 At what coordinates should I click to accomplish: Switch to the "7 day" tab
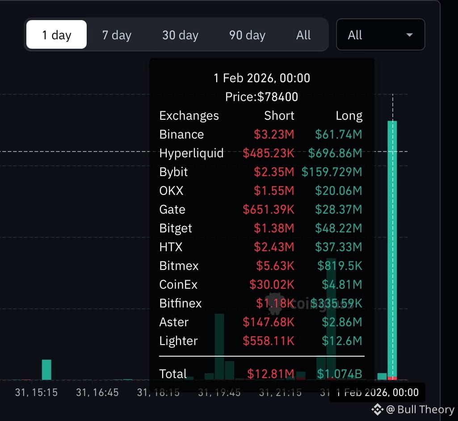(117, 35)
